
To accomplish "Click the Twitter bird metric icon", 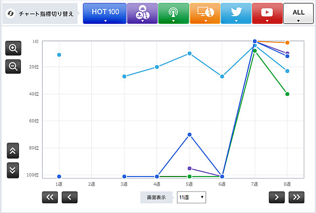I will 236,13.
